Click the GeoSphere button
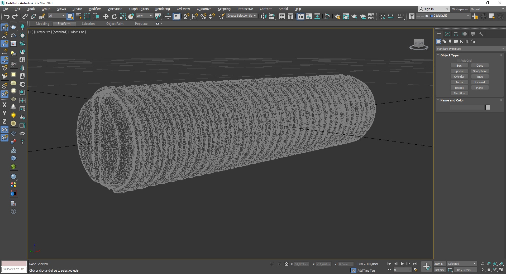506x274 pixels. click(x=480, y=71)
